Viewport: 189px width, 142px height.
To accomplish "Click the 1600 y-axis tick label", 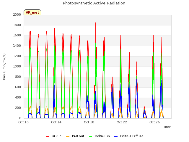I will pos(17,35).
